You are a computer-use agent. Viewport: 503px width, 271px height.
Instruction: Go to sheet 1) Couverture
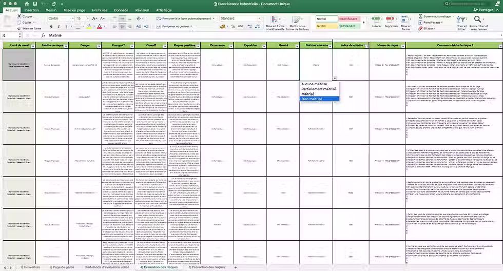tap(30, 267)
